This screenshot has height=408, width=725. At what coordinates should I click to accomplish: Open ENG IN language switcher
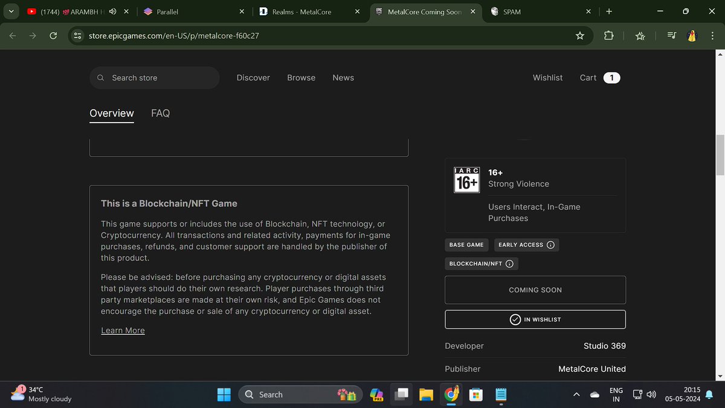pyautogui.click(x=616, y=395)
